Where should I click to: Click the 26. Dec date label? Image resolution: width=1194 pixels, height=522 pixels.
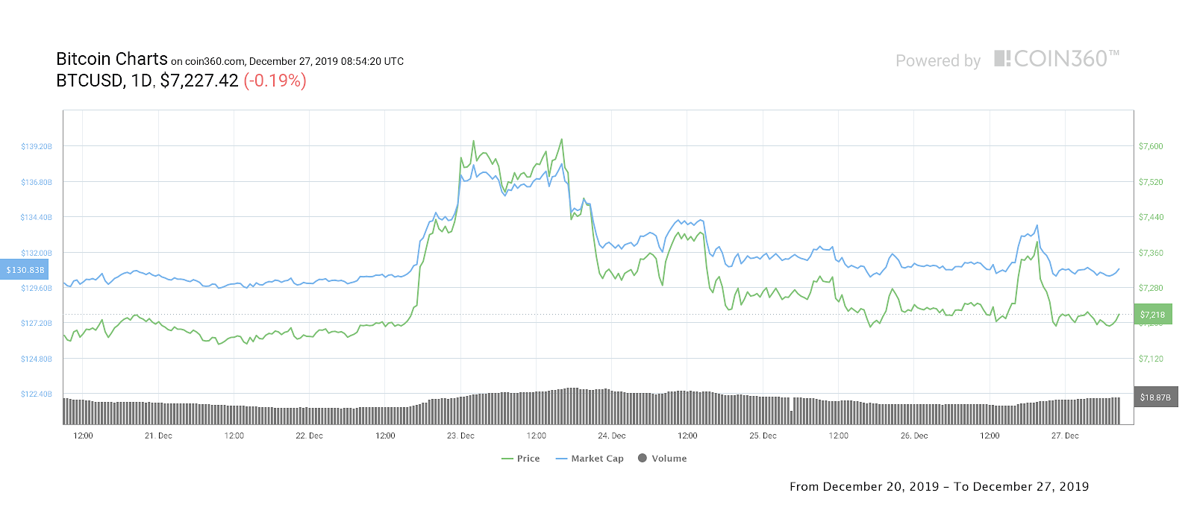coord(914,435)
